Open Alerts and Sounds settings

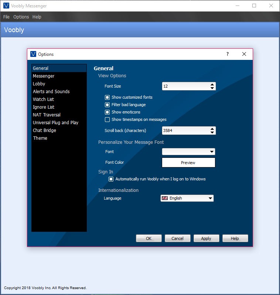pos(59,91)
